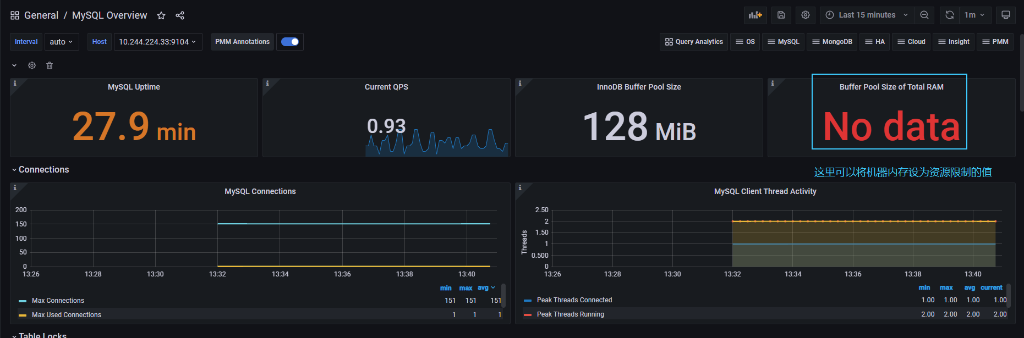The height and width of the screenshot is (338, 1024).
Task: Toggle Peak Threads Running series in legend
Action: [571, 314]
